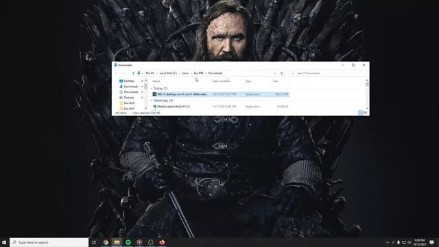Click file list scrollbar down arrow
This screenshot has width=439, height=247.
[367, 108]
